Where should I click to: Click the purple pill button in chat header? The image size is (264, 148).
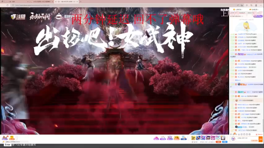click(x=258, y=16)
